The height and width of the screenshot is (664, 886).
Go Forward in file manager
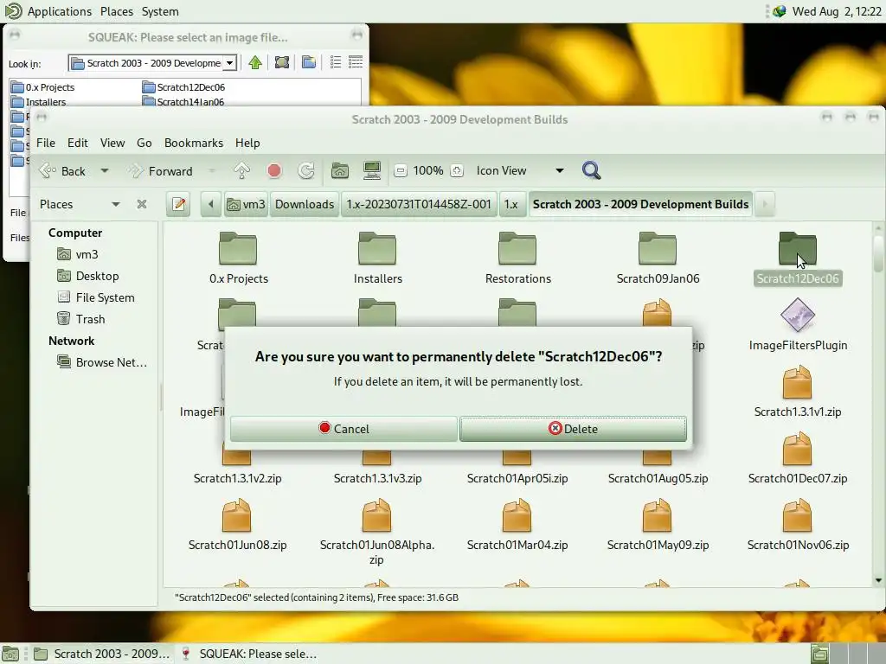[160, 170]
